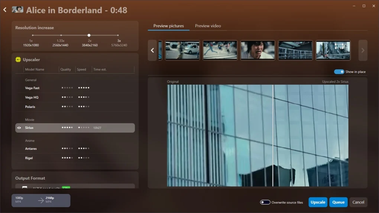Go back using the top-left arrow

tap(5, 10)
